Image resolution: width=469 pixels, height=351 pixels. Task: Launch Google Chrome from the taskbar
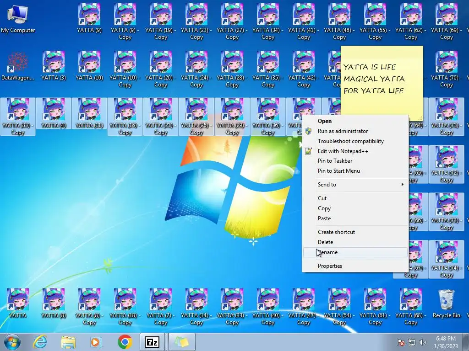[125, 342]
